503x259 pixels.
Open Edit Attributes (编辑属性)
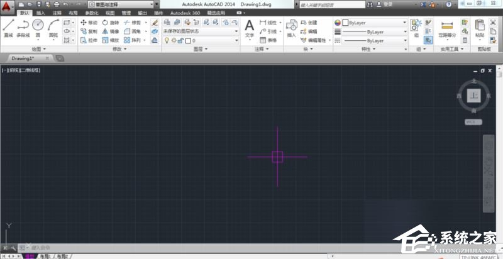tap(314, 40)
